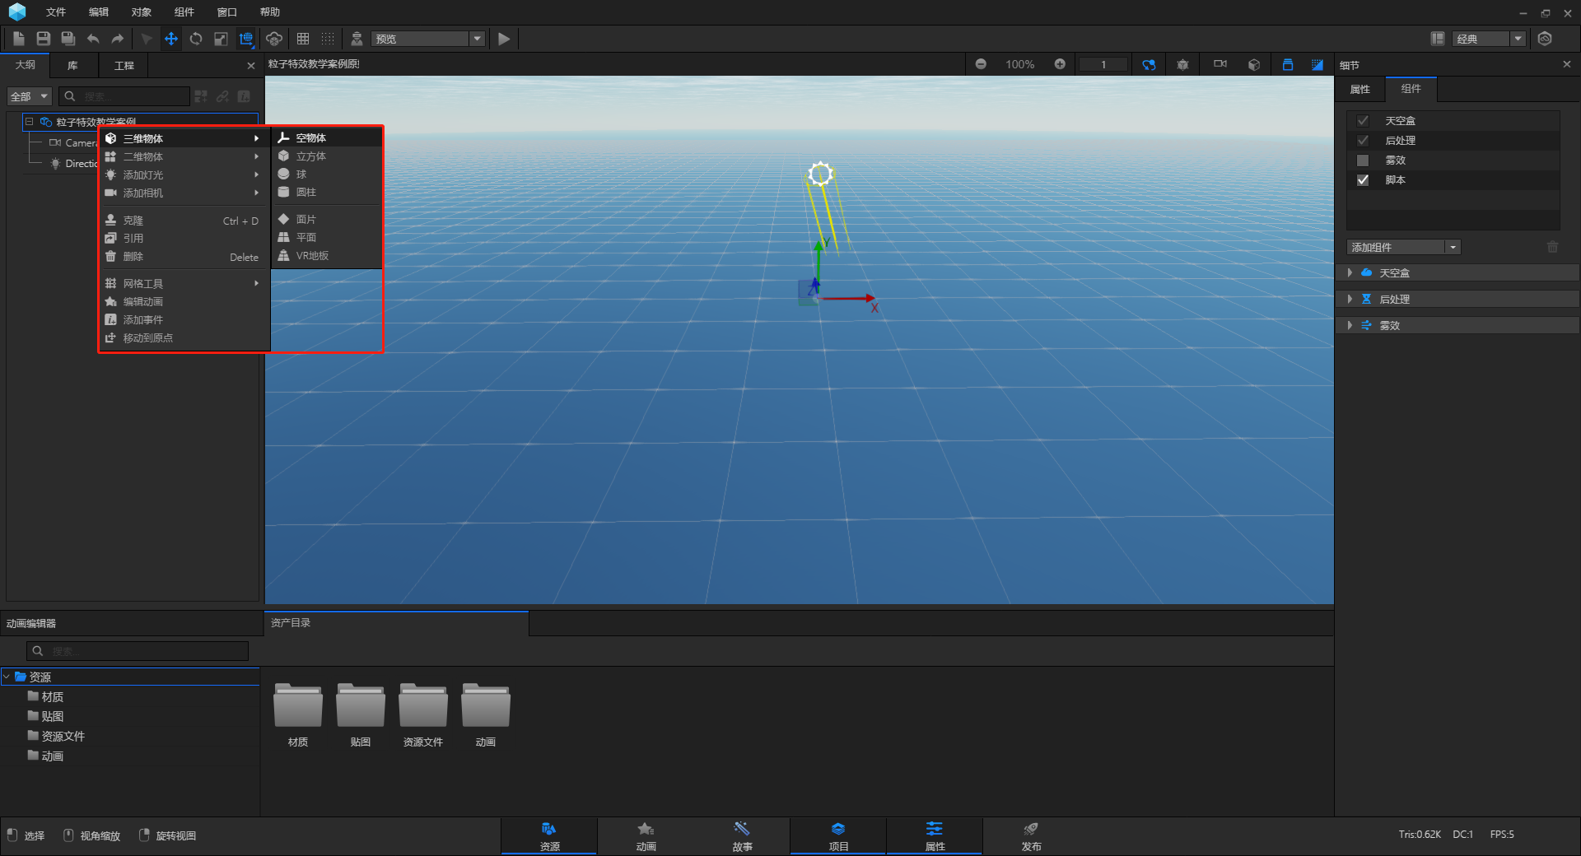
Task: Create a new file from toolbar
Action: point(19,39)
